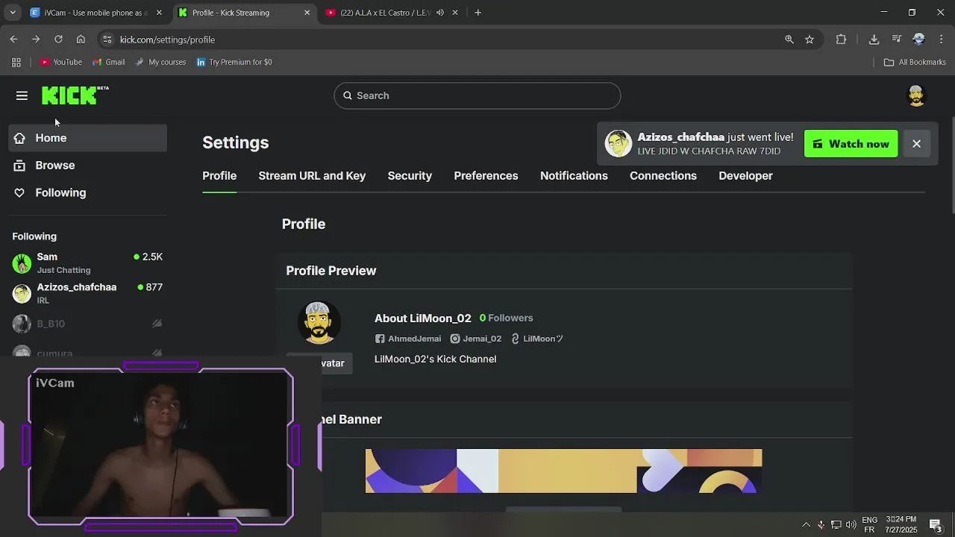
Task: Open the Kick sidebar hamburger menu
Action: point(22,95)
